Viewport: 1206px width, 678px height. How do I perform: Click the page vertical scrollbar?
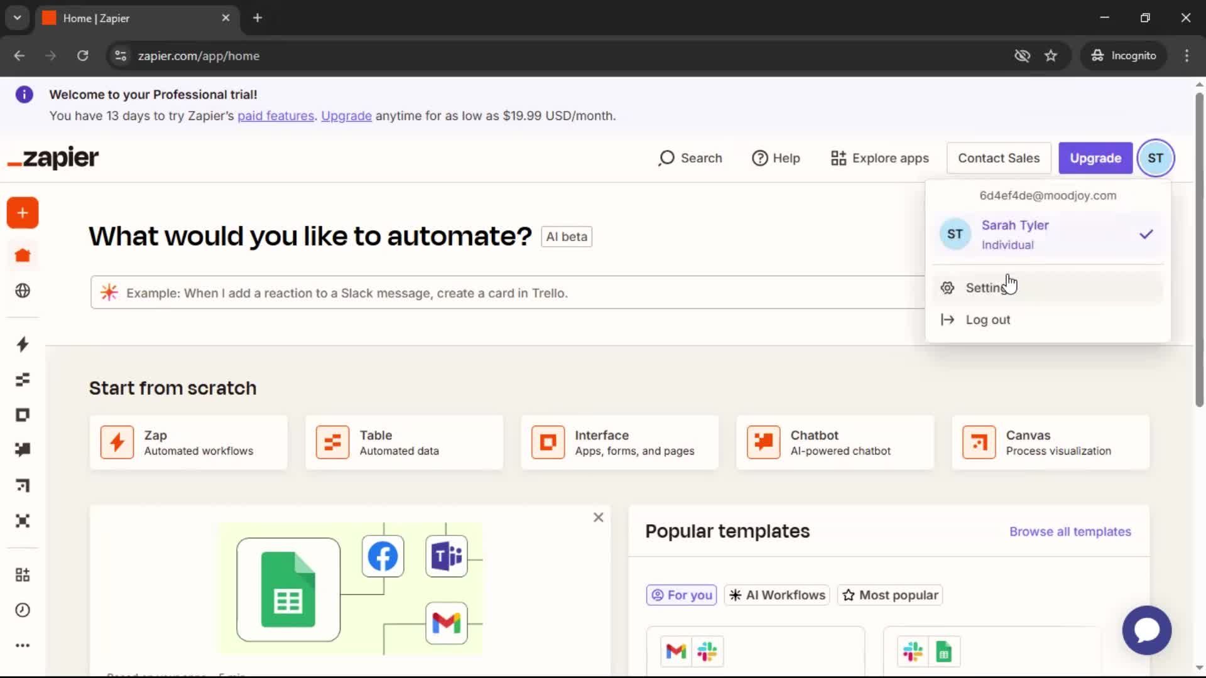tap(1199, 251)
